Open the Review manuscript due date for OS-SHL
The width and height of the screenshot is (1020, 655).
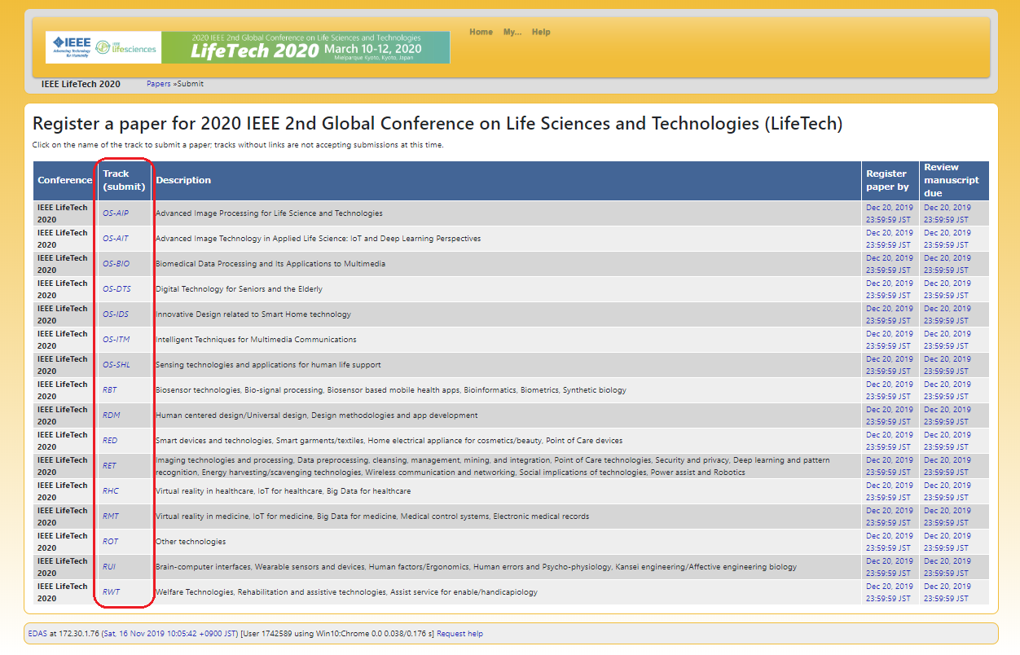(947, 365)
